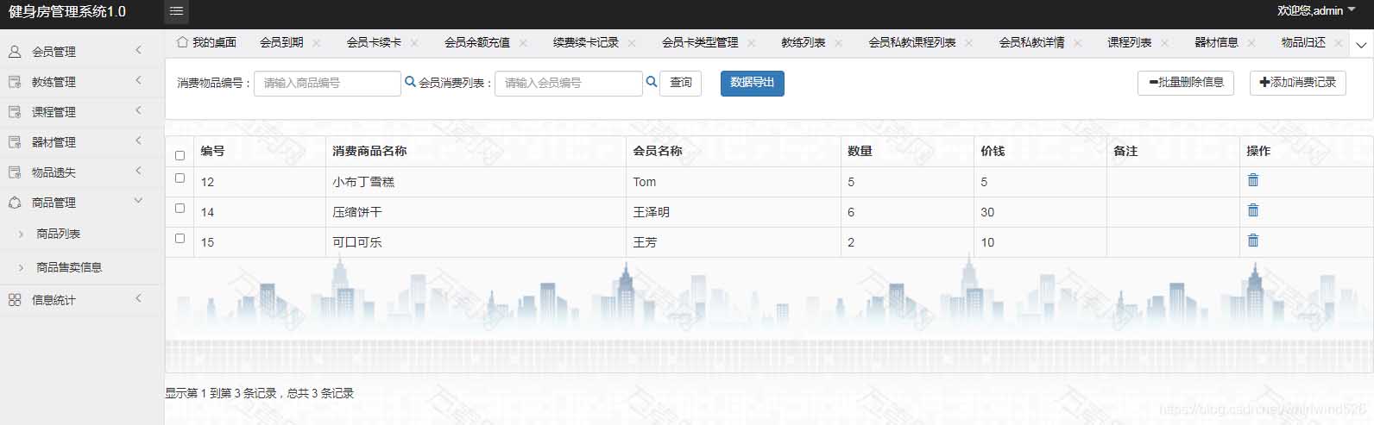Switch to the 会员到期 tab
The height and width of the screenshot is (425, 1374).
pos(281,42)
